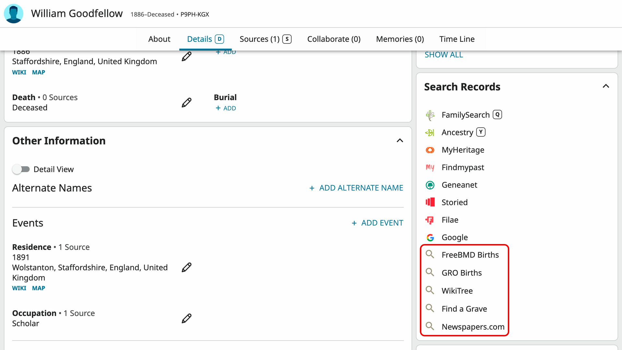Edit the birth information pencil icon
622x350 pixels.
click(187, 56)
